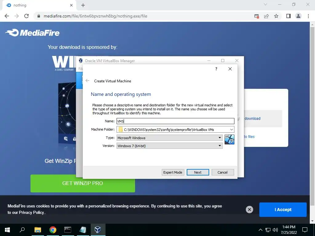Show hidden system tray icons

click(x=260, y=230)
